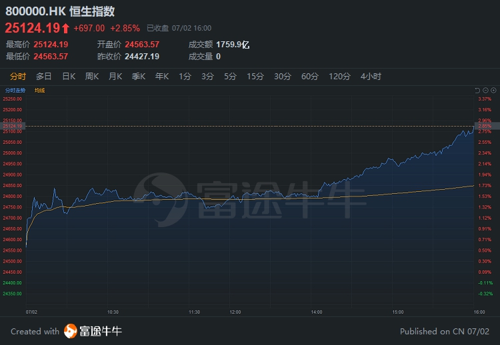
Task: Click the 成交量 value 0
Action: click(219, 57)
